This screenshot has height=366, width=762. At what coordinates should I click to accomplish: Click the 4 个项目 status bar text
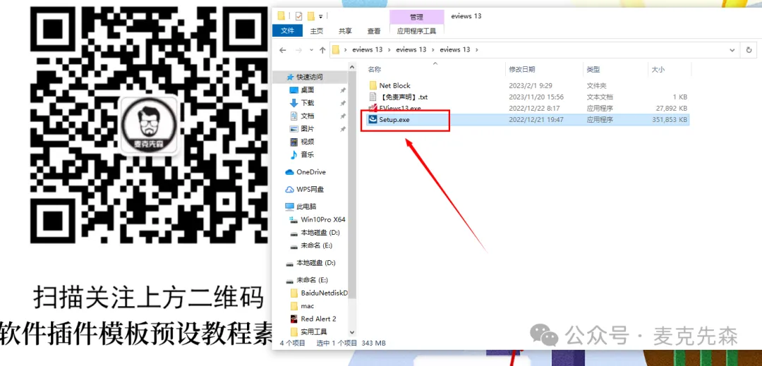click(293, 343)
